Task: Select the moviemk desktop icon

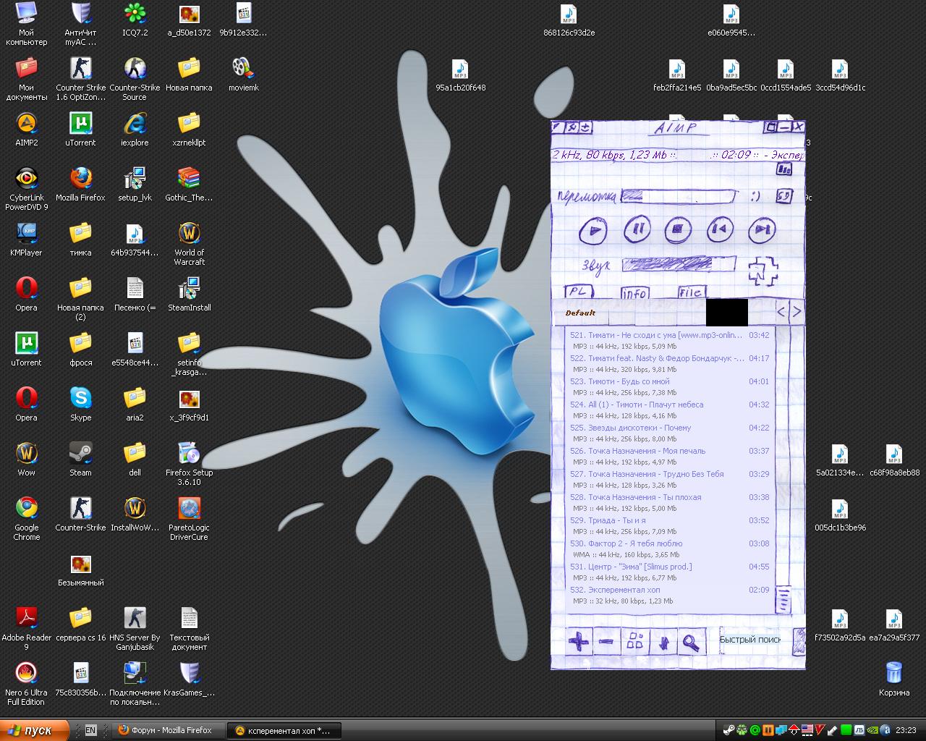Action: point(243,75)
